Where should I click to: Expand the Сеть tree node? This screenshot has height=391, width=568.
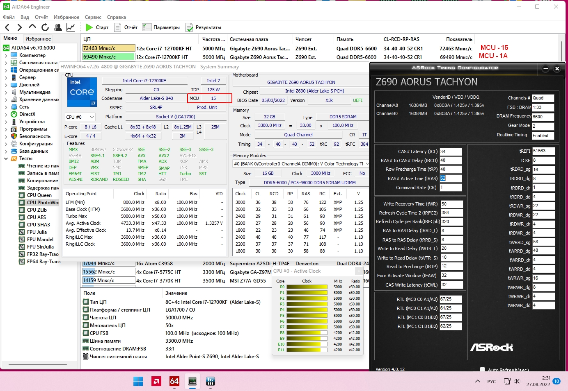[x=6, y=107]
